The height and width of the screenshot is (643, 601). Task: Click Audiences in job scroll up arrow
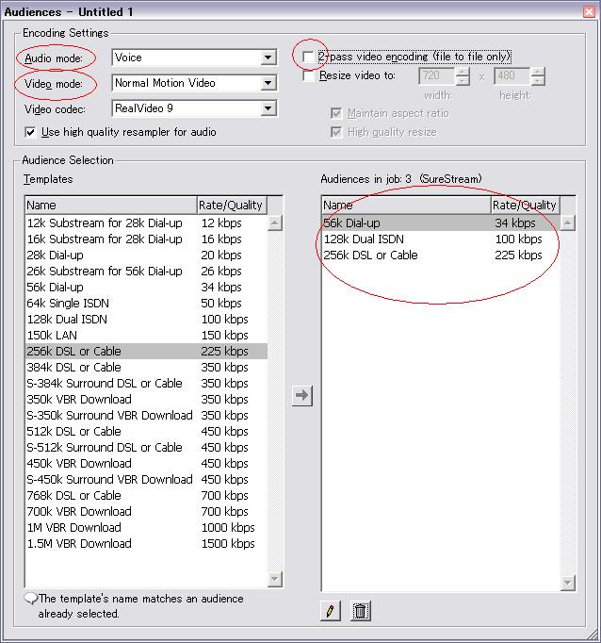(568, 223)
